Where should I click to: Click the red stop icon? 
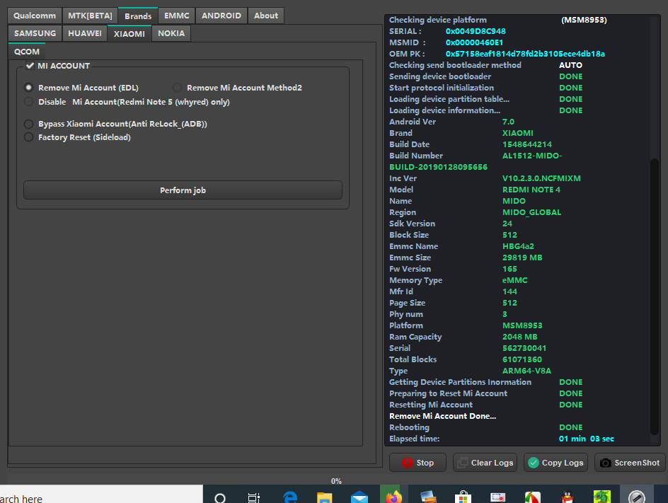pyautogui.click(x=408, y=463)
